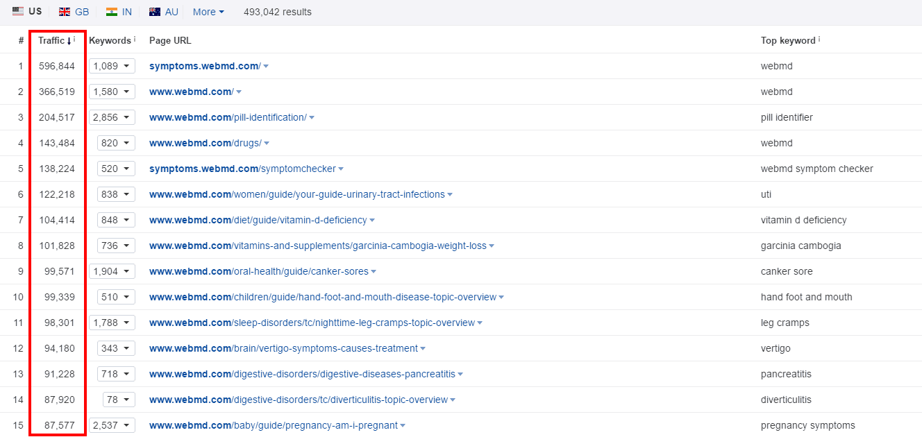Switch to the GB country tab
This screenshot has height=437, width=922.
(74, 12)
